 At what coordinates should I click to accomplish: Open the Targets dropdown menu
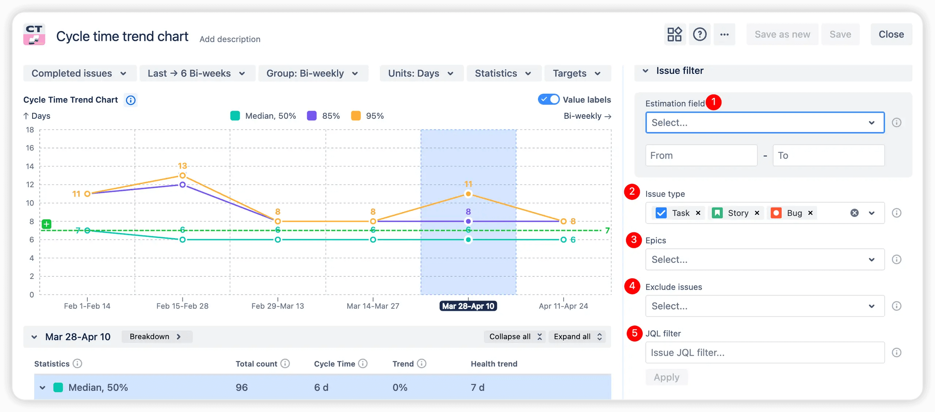pyautogui.click(x=577, y=73)
